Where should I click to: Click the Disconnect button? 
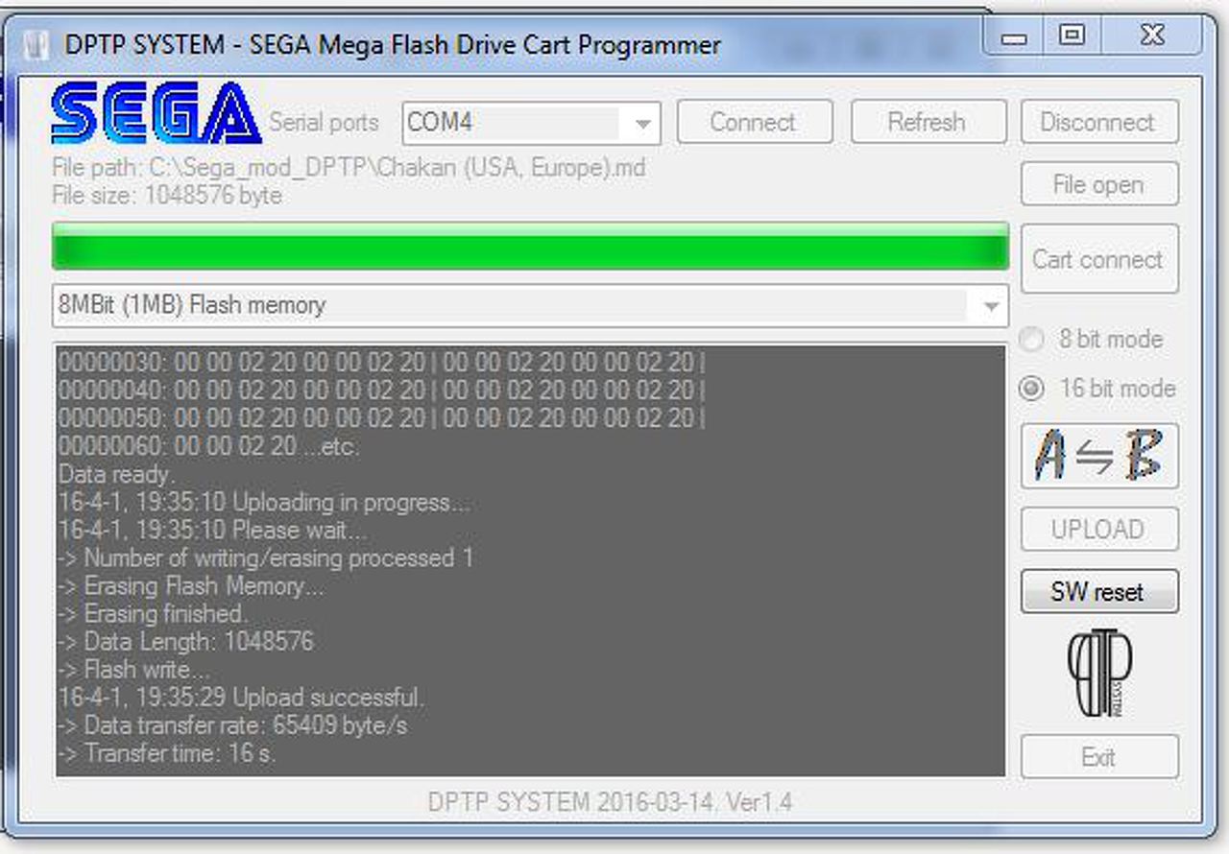[1099, 123]
